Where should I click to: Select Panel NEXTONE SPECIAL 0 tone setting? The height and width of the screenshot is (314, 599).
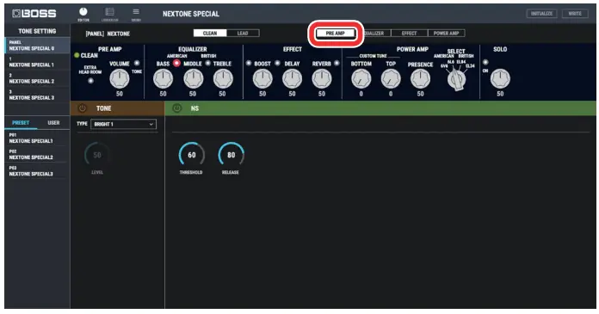click(x=38, y=46)
